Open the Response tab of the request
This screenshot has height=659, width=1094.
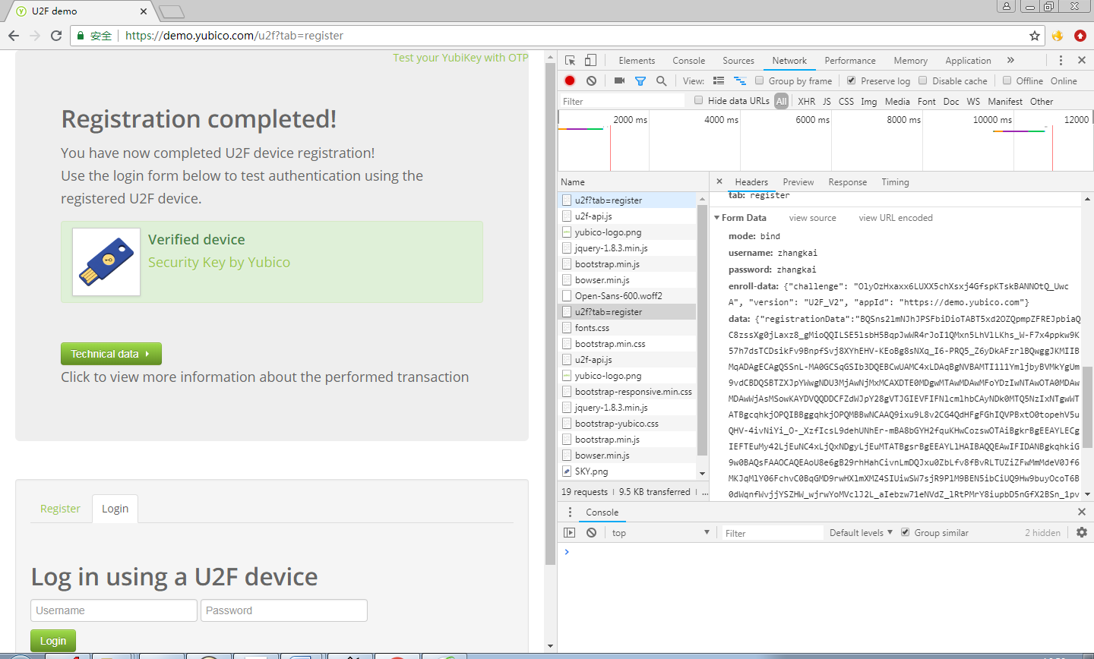[848, 182]
